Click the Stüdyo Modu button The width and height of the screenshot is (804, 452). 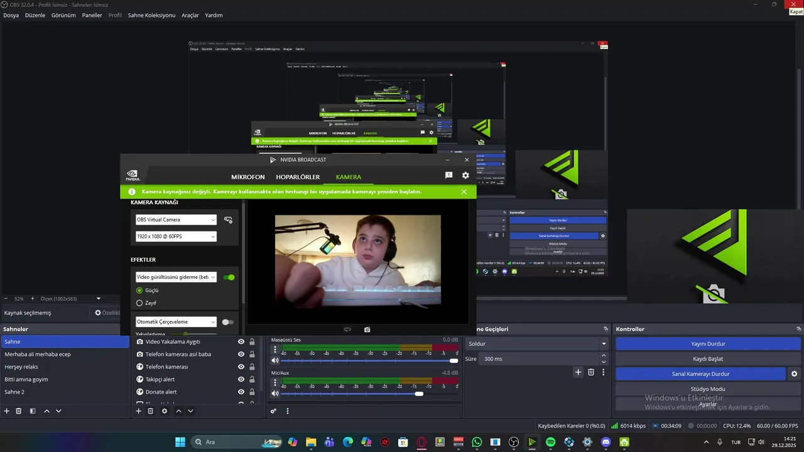(708, 389)
